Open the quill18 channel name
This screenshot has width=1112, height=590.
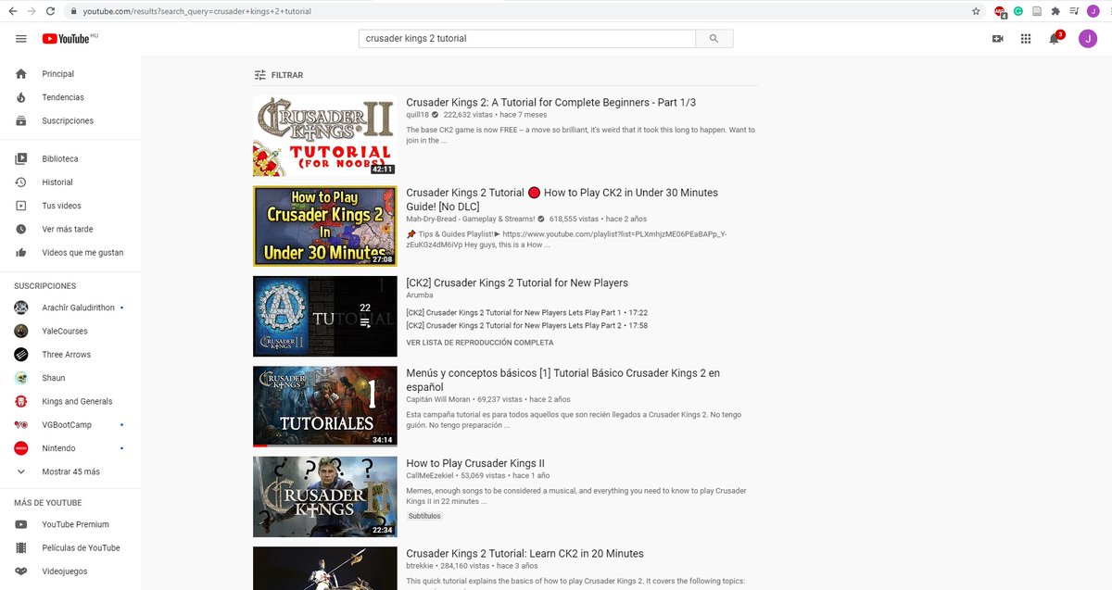pos(419,115)
